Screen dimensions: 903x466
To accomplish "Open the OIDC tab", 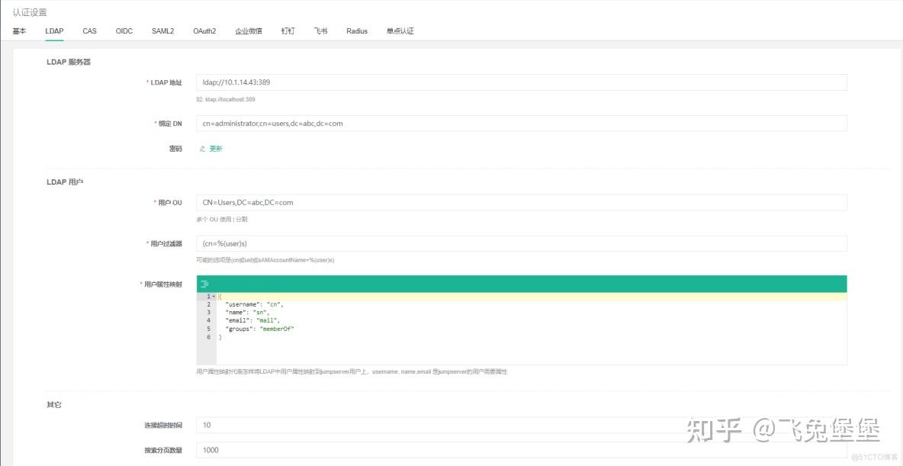I will (124, 31).
